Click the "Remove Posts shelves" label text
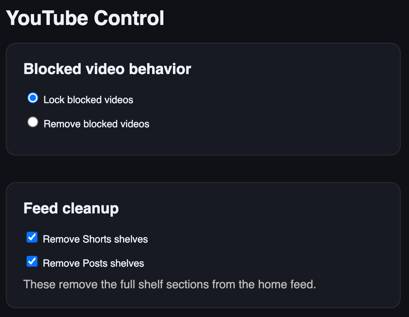This screenshot has height=317, width=409. [93, 263]
